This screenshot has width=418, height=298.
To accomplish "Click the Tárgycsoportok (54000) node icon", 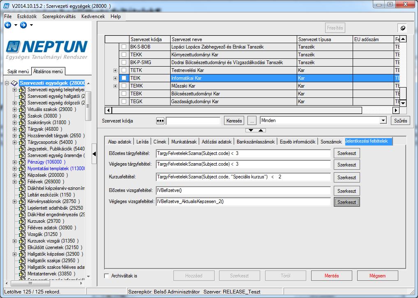I will (22, 142).
